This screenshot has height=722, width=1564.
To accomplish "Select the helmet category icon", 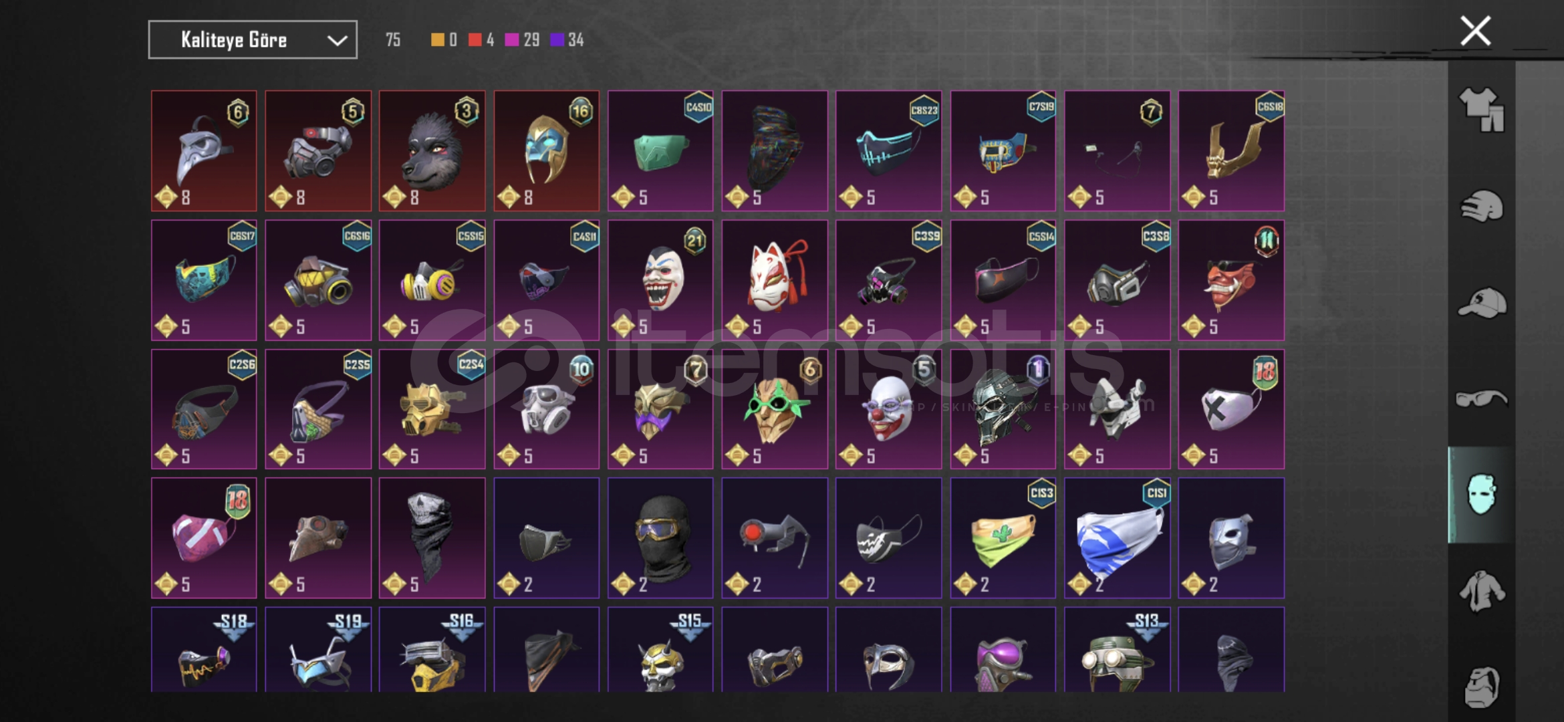I will (x=1482, y=206).
